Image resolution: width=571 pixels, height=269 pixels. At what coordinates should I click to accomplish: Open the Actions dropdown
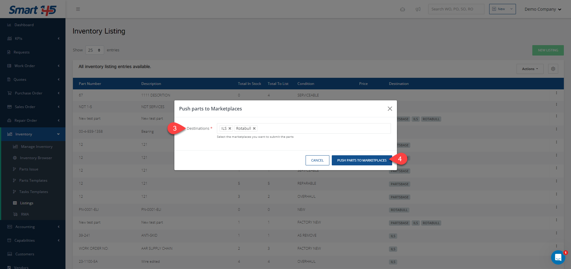530,69
